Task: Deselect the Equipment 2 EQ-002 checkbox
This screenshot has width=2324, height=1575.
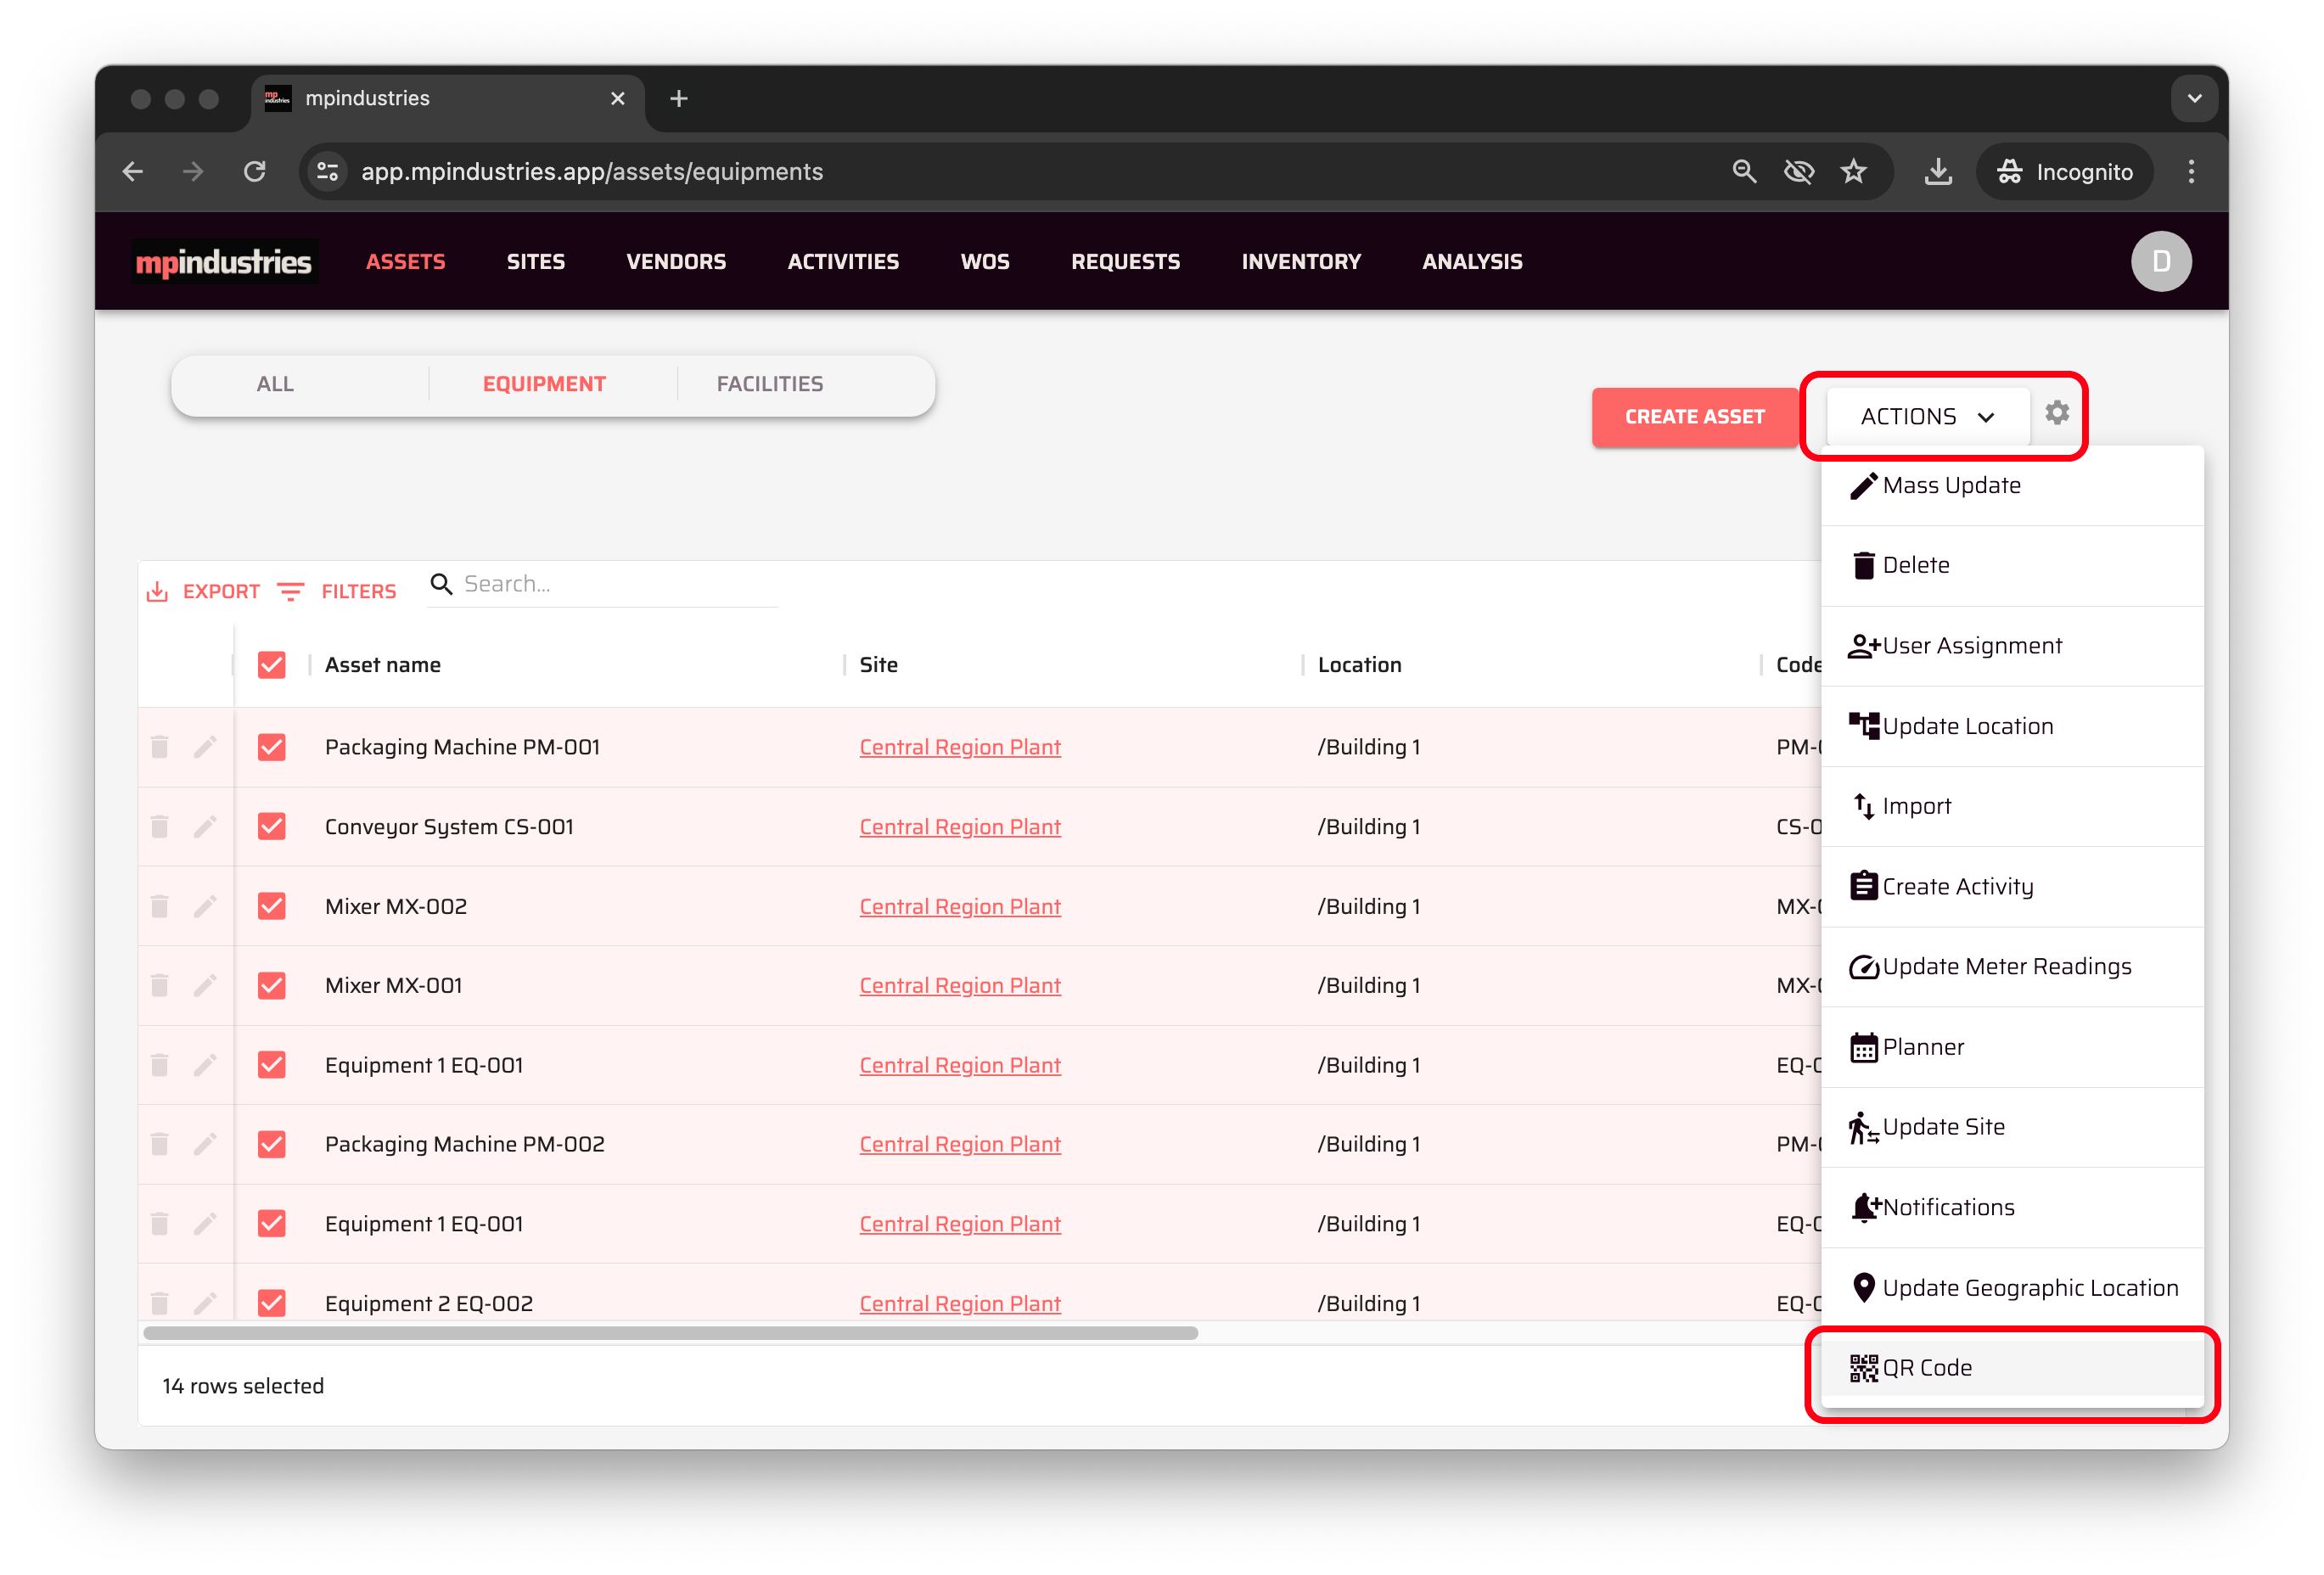Action: tap(271, 1302)
